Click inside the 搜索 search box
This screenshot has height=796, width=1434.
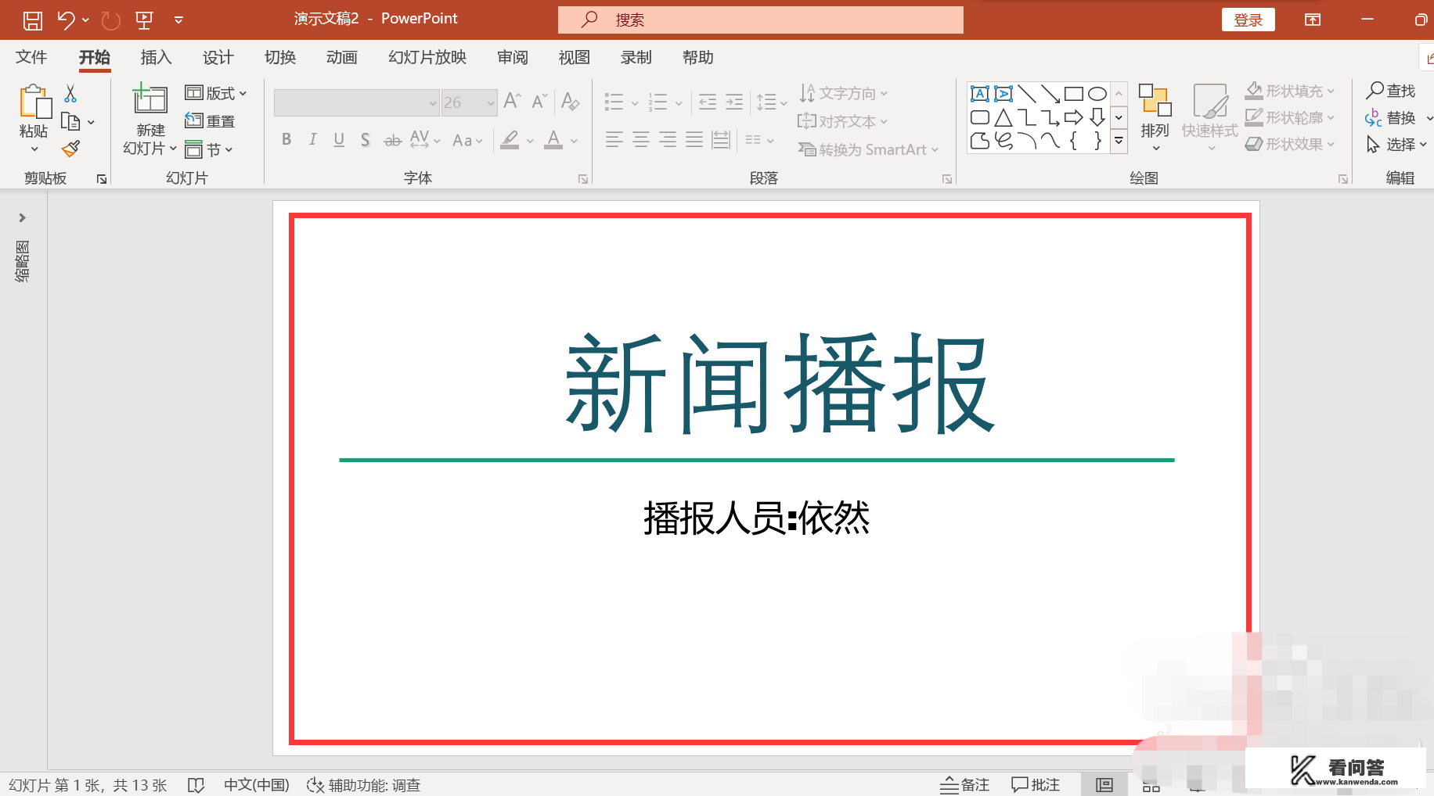(759, 19)
